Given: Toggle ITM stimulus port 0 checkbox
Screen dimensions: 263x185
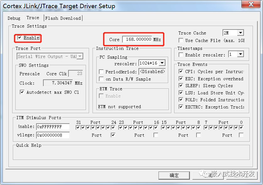Looking at the screenshot, I should click(241, 128).
